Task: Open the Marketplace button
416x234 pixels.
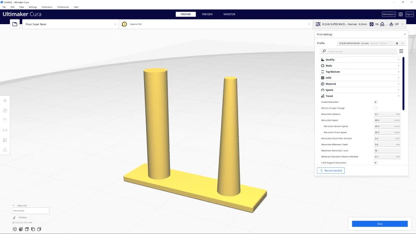Action: 389,14
